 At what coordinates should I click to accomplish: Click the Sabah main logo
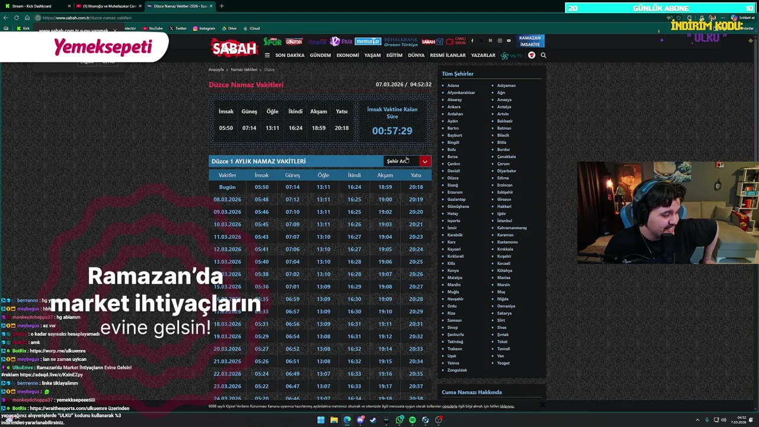(235, 48)
